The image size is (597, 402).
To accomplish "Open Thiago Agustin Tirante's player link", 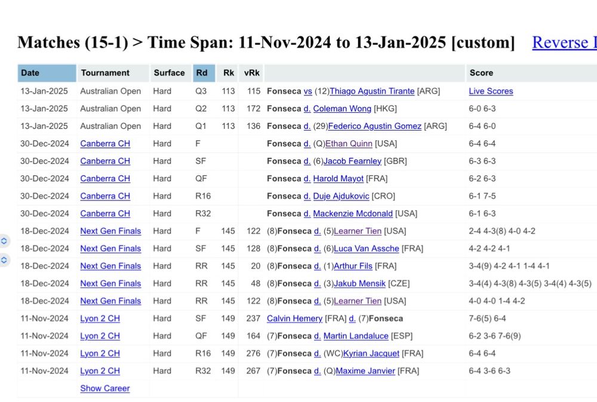I will click(x=372, y=91).
